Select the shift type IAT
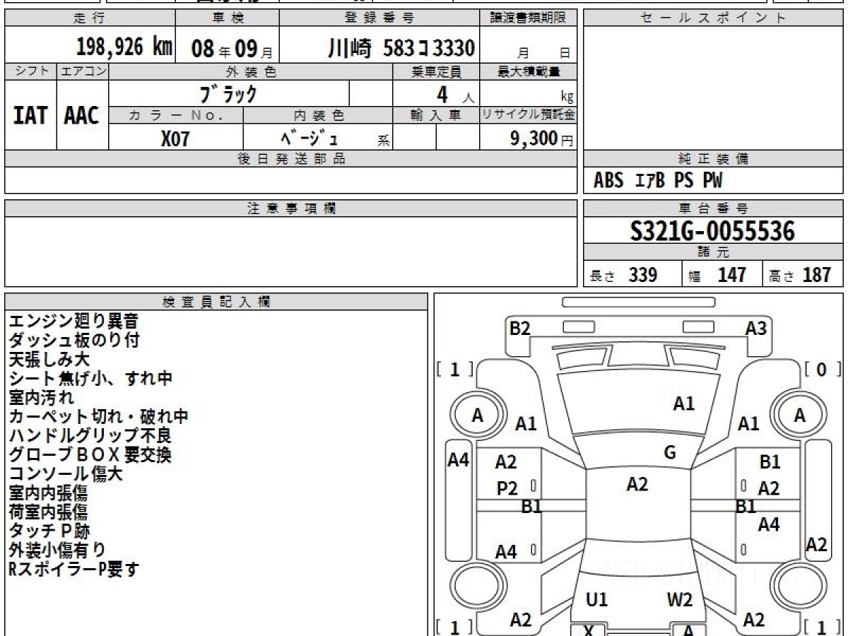 [30, 116]
